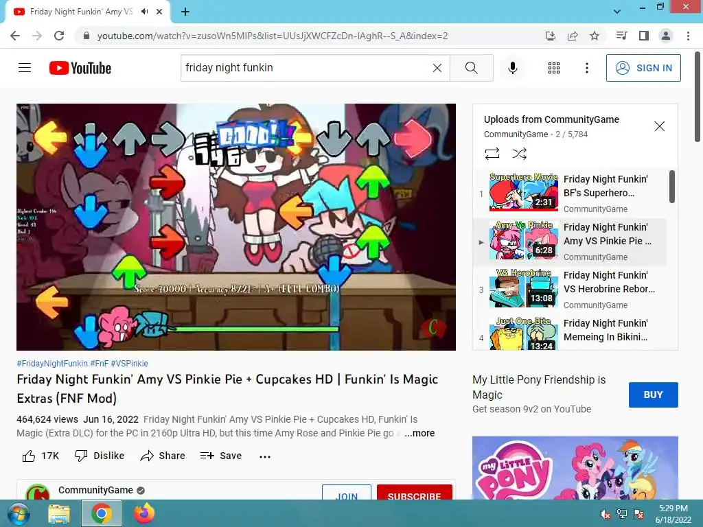Click the Sign In button
Screen dimensions: 703x527
click(643, 68)
